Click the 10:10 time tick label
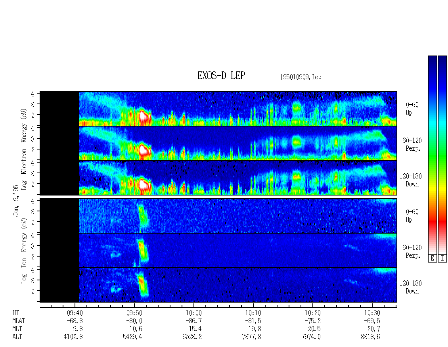Image resolution: width=448 pixels, height=347 pixels. click(x=253, y=313)
